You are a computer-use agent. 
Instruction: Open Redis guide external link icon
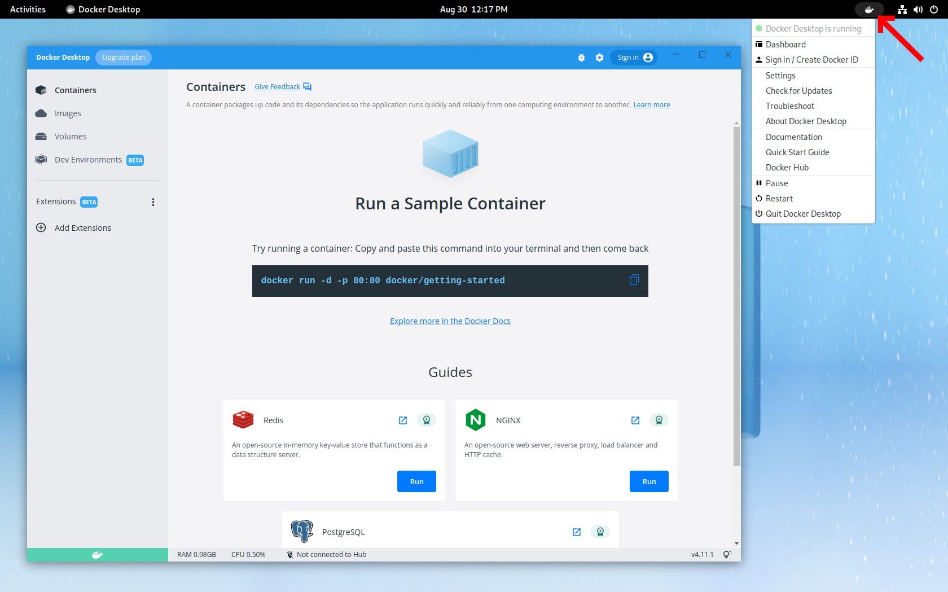[403, 420]
